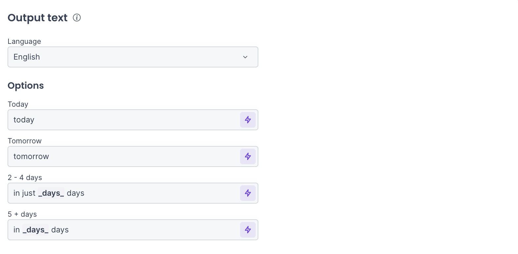This screenshot has height=254, width=518.
Task: Click the lightning icon in the 2 - 4 days field
Action: (x=248, y=193)
